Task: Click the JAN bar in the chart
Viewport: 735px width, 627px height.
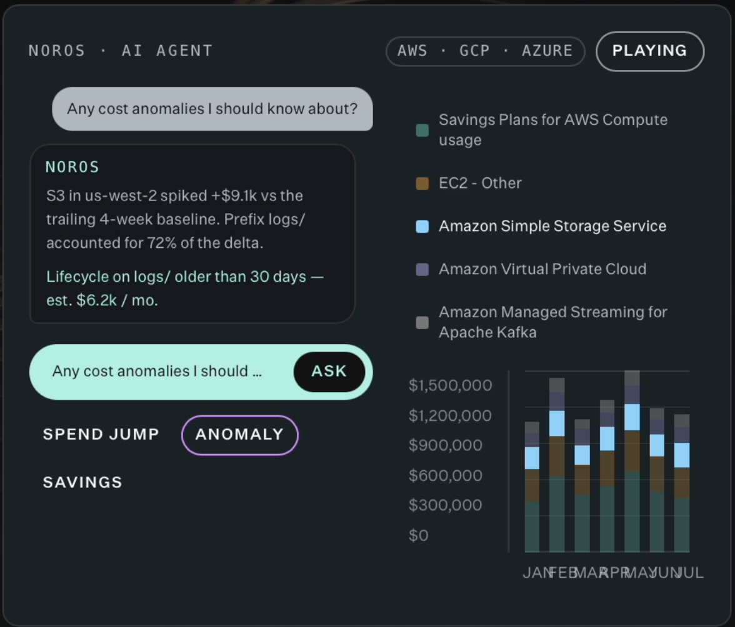Action: tap(532, 487)
